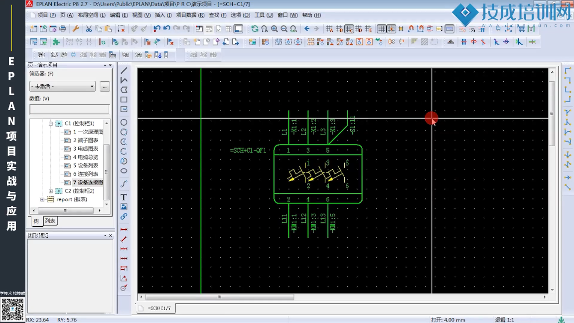Select the Line drawing tool
The image size is (574, 323).
coord(124,70)
